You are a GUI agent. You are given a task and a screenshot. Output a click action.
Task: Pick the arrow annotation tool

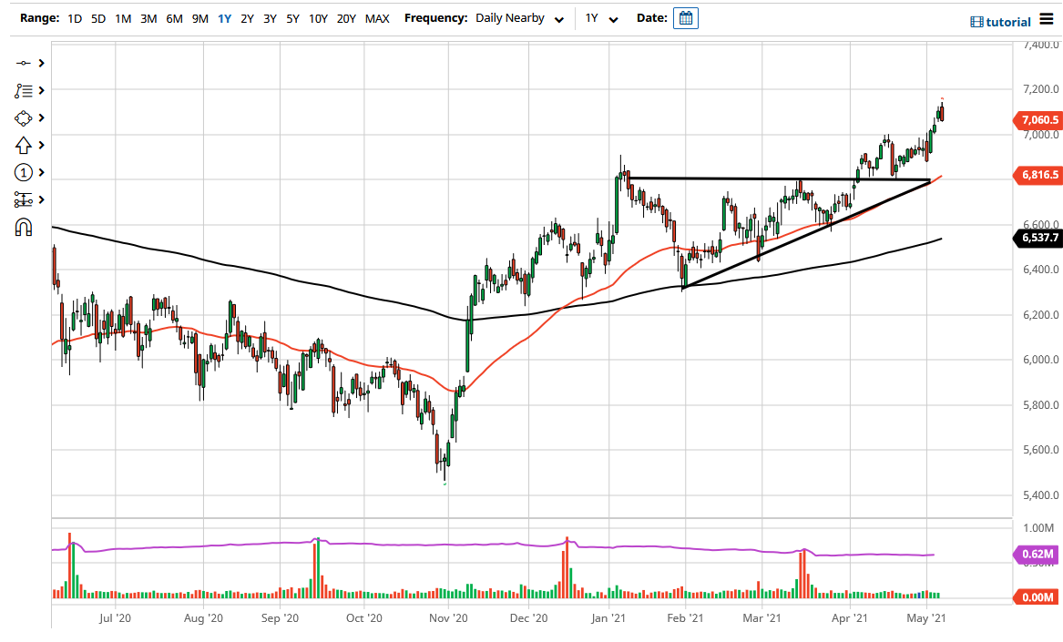[x=25, y=145]
